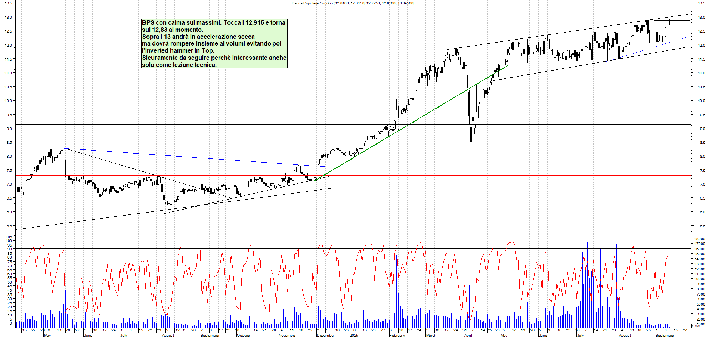Click right price axis value "13.5"
The width and height of the screenshot is (706, 337).
702,3
